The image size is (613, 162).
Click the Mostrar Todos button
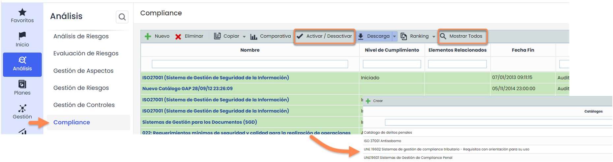coord(462,36)
